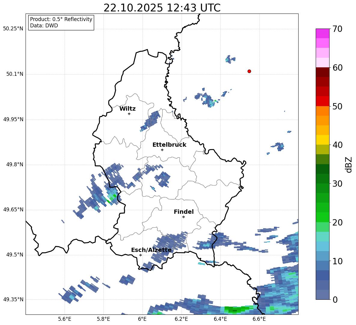Click the title 22.10.2025 12:43 UTC
The image size is (356, 325).
(x=162, y=8)
